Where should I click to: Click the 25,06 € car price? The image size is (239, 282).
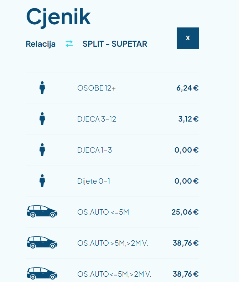tap(185, 212)
